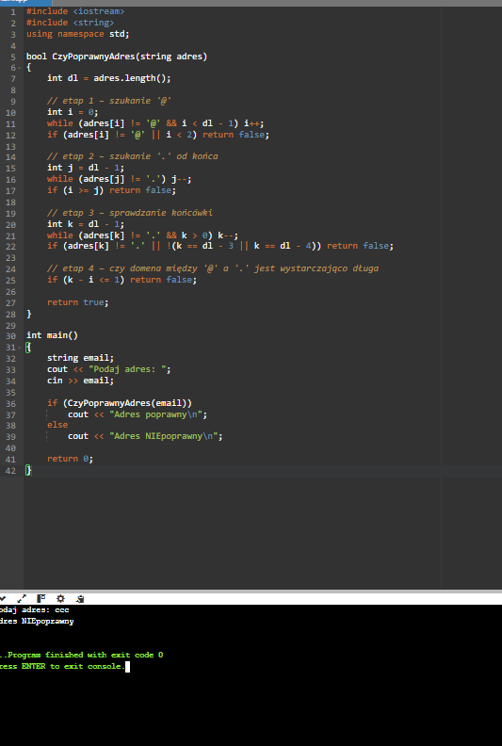Click the 'return true;' statement on line 27
Screen dimensions: 502x746
pos(78,302)
